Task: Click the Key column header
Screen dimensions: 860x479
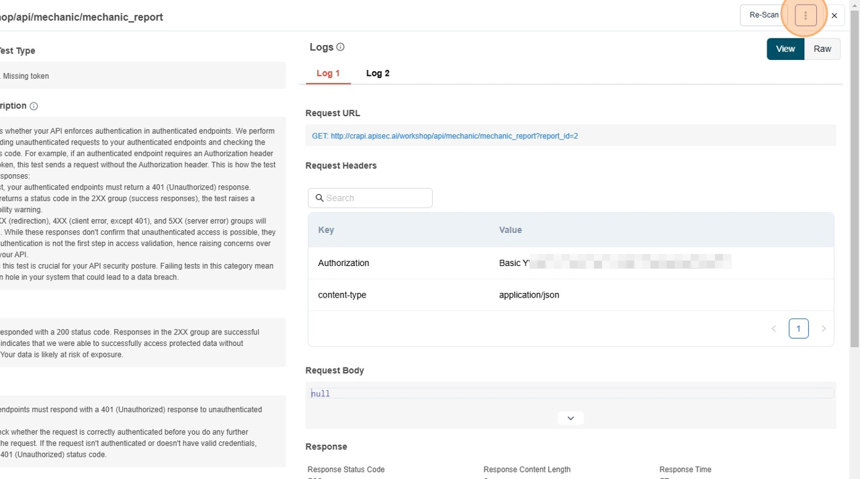Action: click(326, 230)
